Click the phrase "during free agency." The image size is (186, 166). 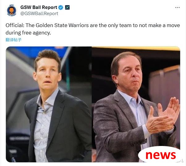(x=28, y=33)
